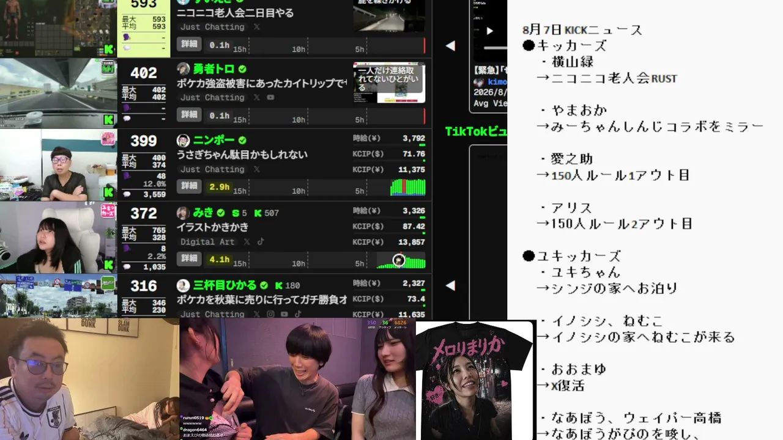Screen dimensions: 783x440
Task: Open the YouTube link in 勇者トロ's row
Action: 270,98
